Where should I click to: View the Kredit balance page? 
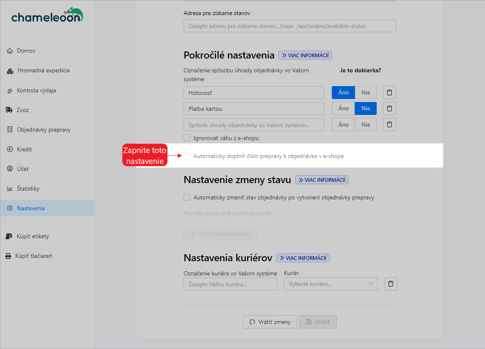[x=25, y=149]
